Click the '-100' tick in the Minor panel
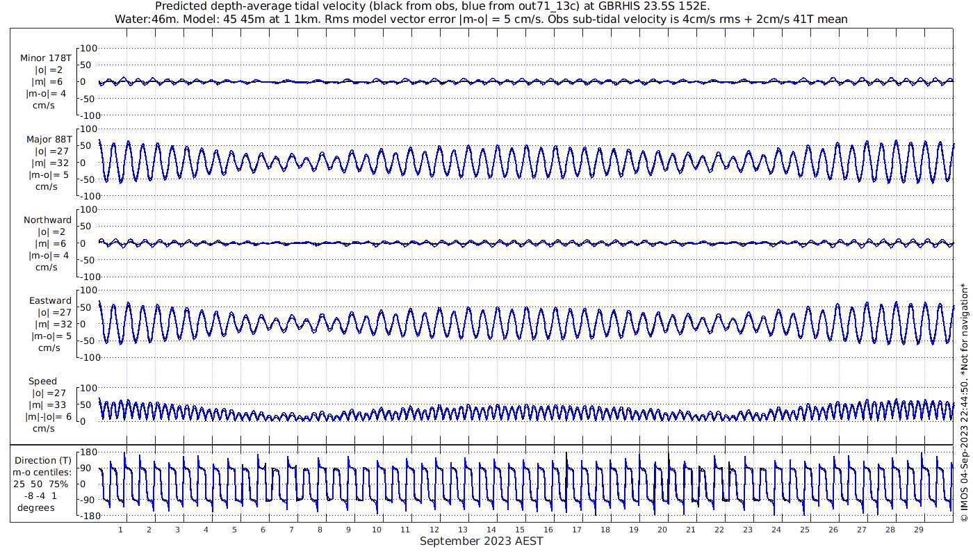Viewport: 973px width, 556px height. tap(90, 115)
